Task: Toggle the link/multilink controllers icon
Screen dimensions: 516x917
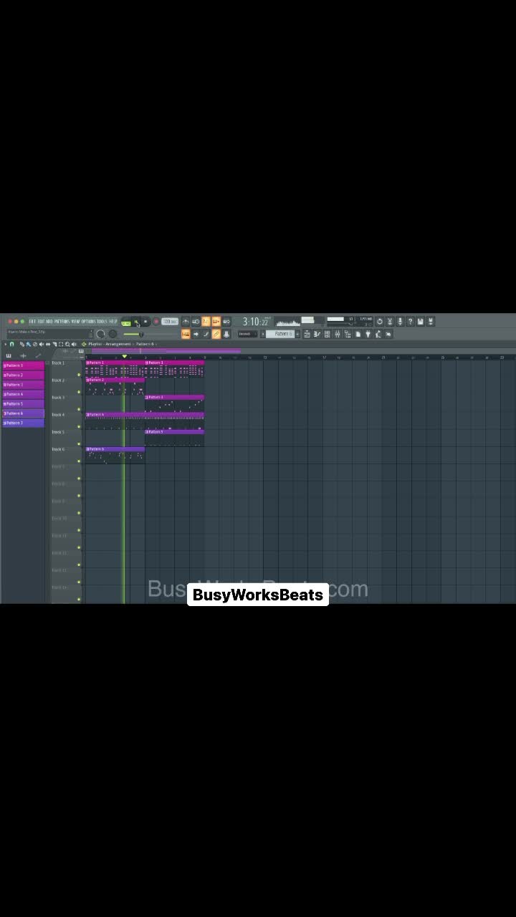Action: [x=216, y=334]
